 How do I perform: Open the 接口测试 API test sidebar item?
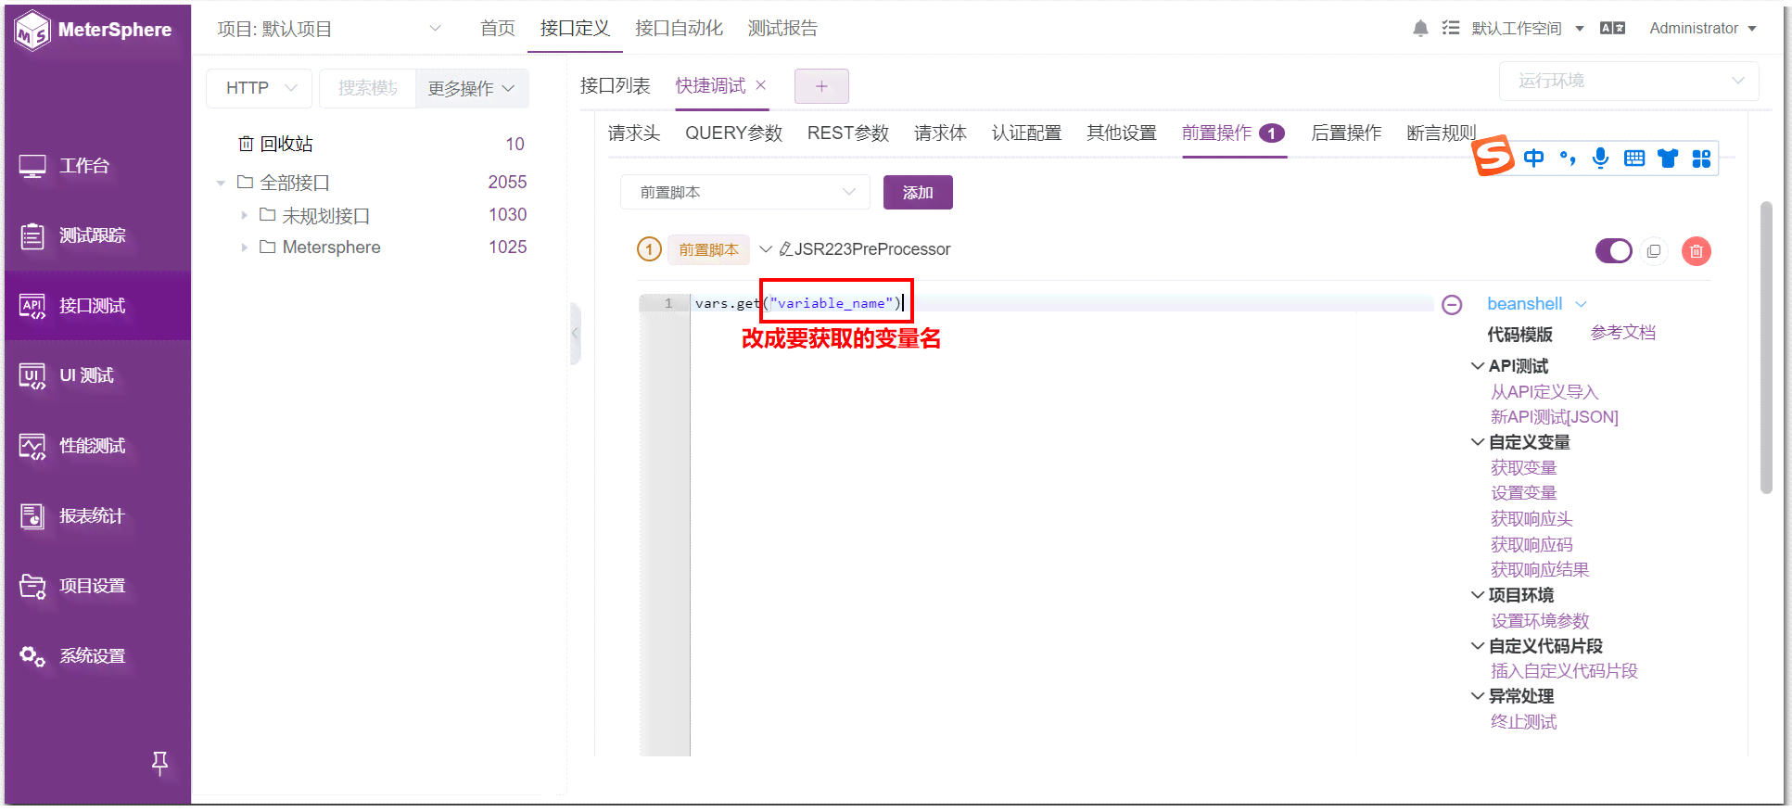(x=97, y=306)
